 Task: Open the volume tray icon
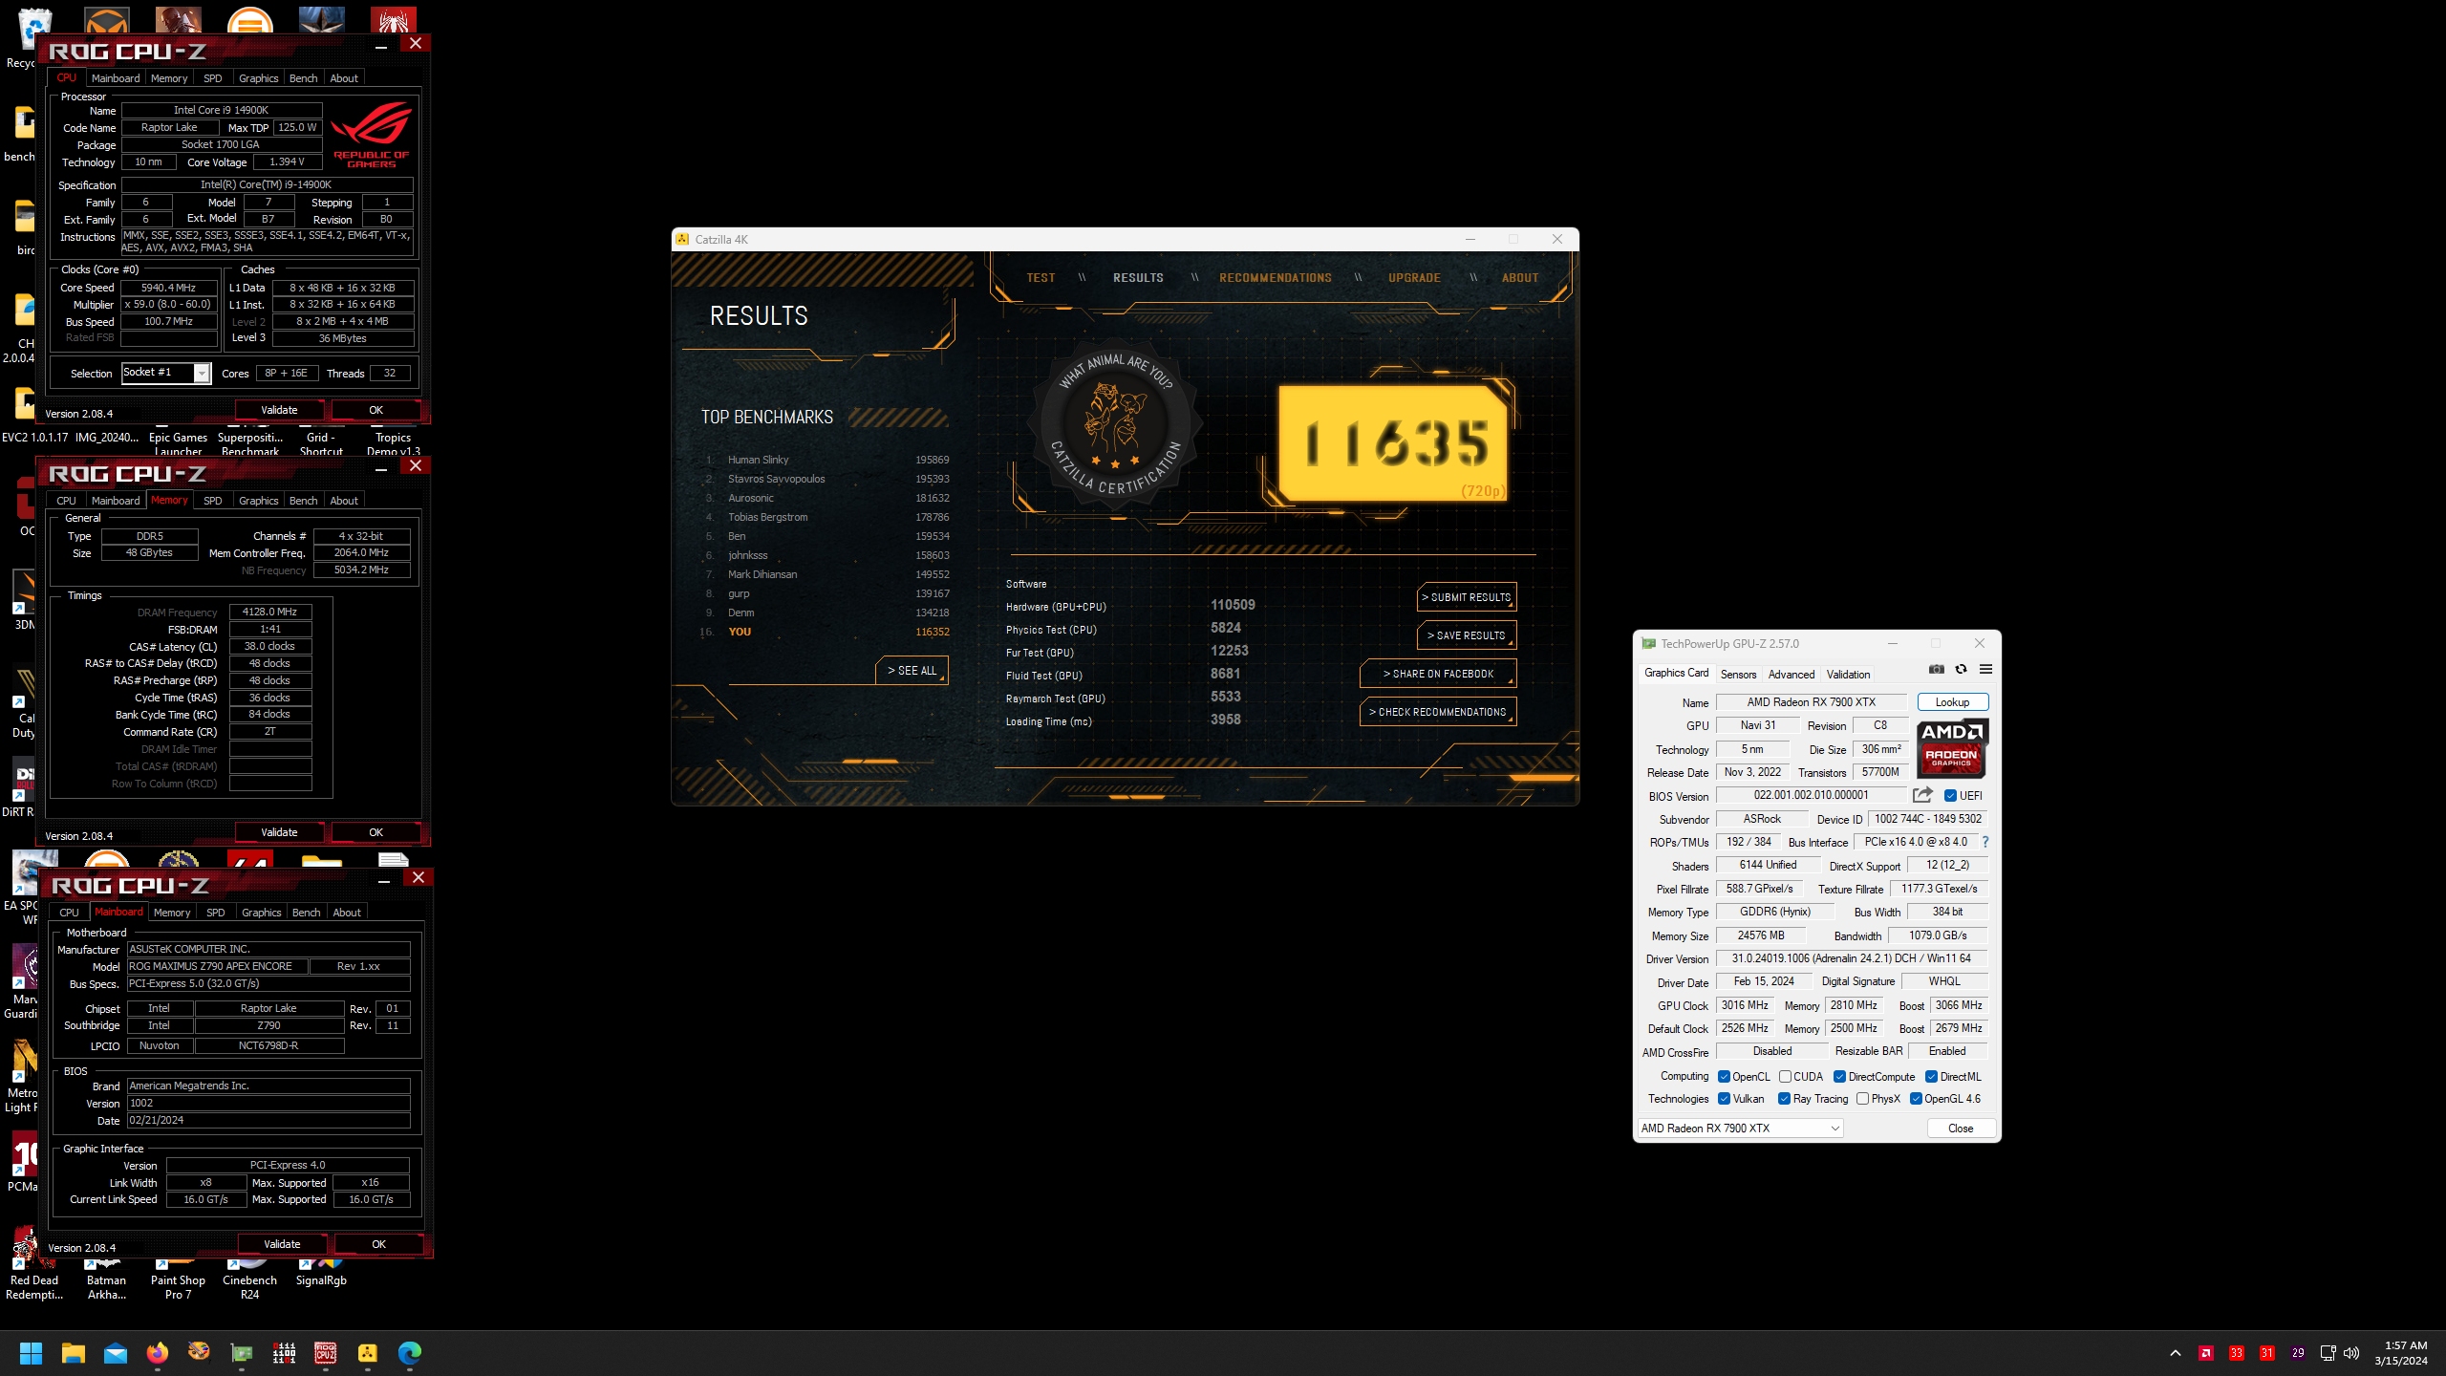(x=2351, y=1353)
